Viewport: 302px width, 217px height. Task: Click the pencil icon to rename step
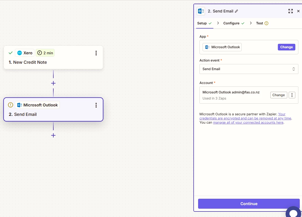click(236, 11)
